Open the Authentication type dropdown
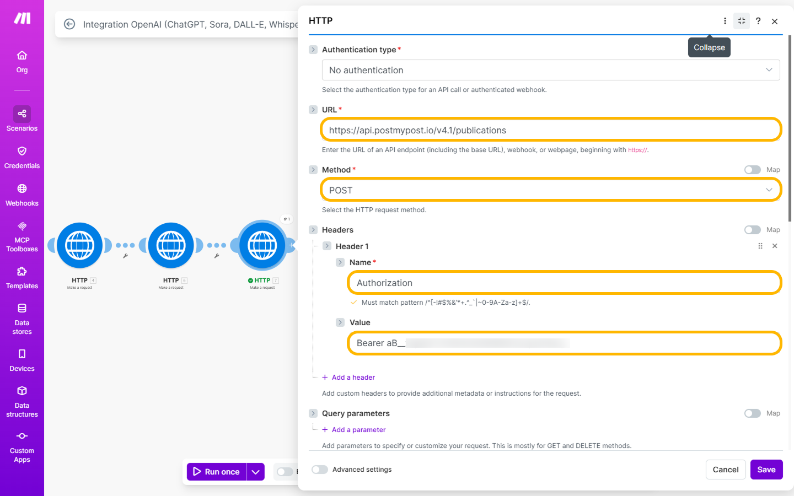Screen dimensions: 794x496 pos(550,70)
